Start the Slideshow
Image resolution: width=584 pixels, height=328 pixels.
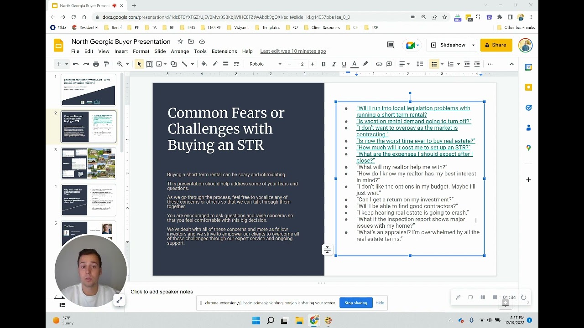[x=448, y=45]
